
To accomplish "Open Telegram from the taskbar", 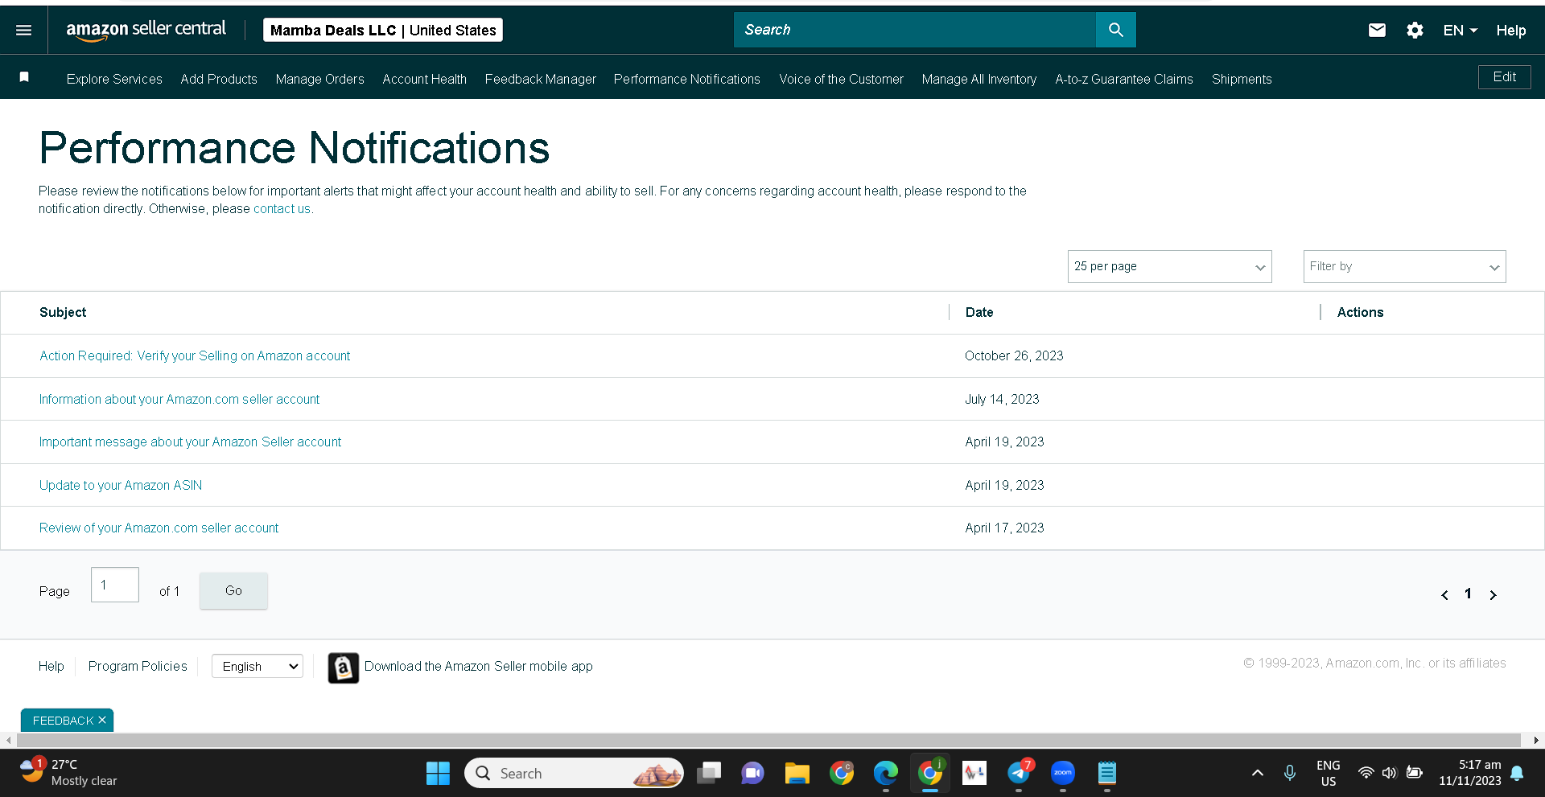I will pyautogui.click(x=1019, y=774).
